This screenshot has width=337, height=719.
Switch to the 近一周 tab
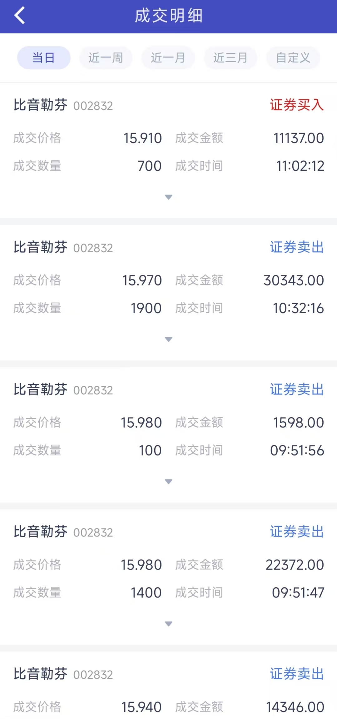106,58
